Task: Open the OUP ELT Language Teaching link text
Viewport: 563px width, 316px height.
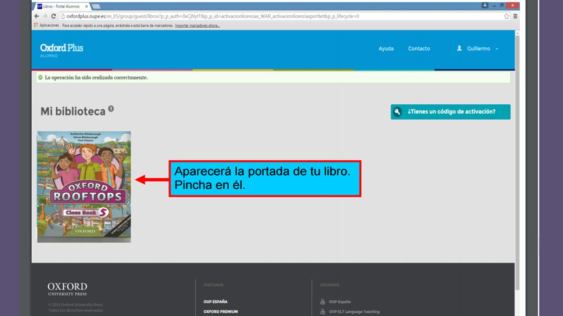Action: coord(354,312)
